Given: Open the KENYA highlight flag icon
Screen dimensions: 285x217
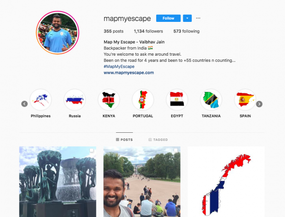Looking at the screenshot, I should (109, 100).
